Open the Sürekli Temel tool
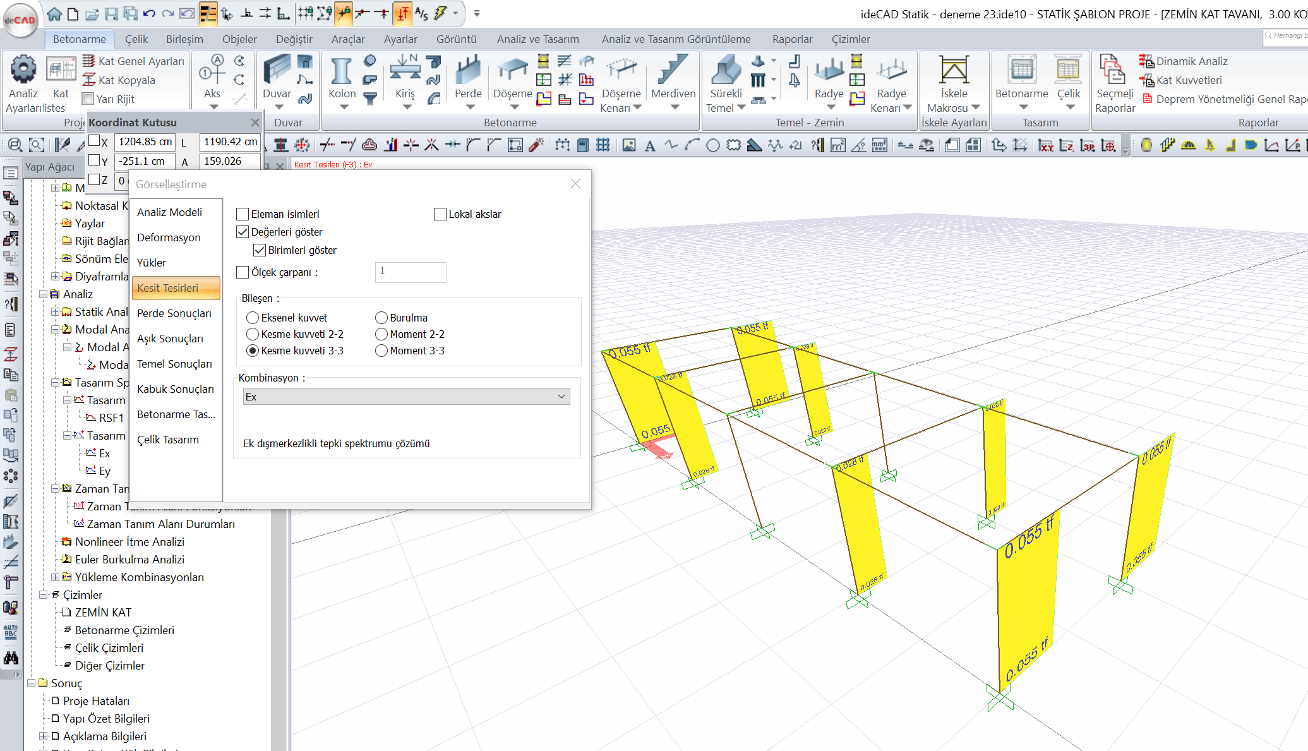The height and width of the screenshot is (751, 1308). [x=726, y=69]
